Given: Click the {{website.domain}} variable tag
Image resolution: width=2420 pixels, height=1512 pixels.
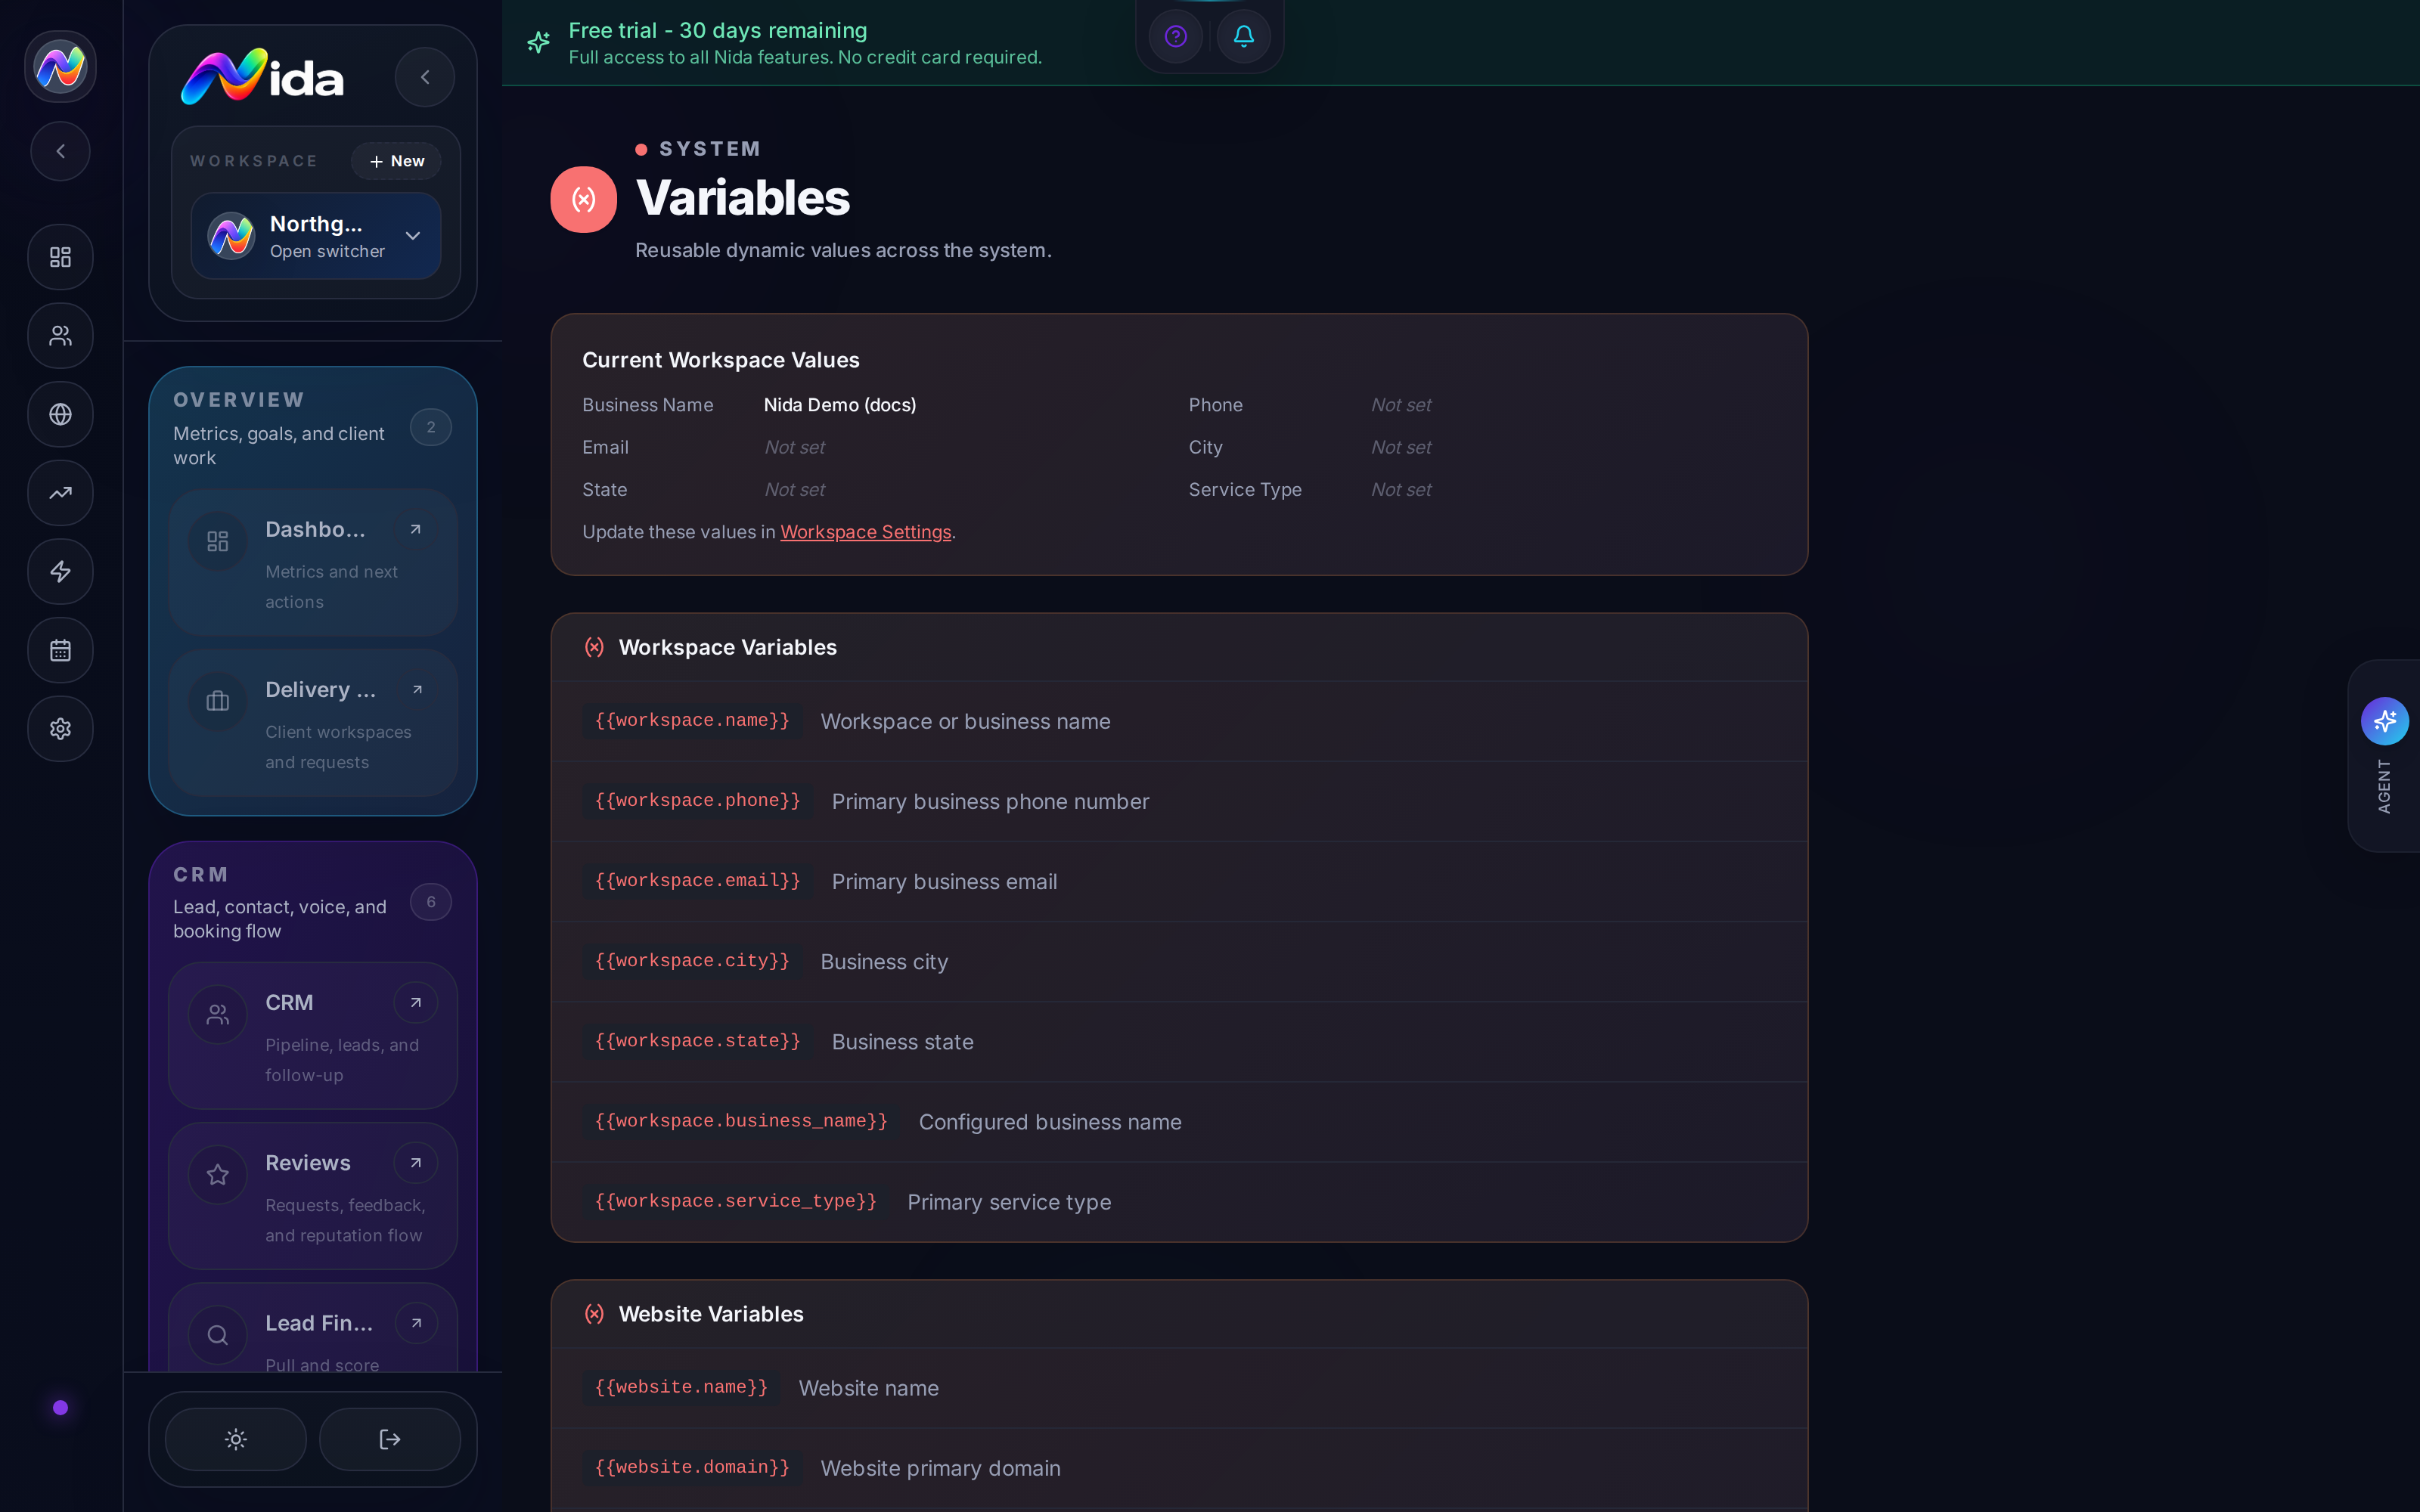Looking at the screenshot, I should pos(692,1468).
